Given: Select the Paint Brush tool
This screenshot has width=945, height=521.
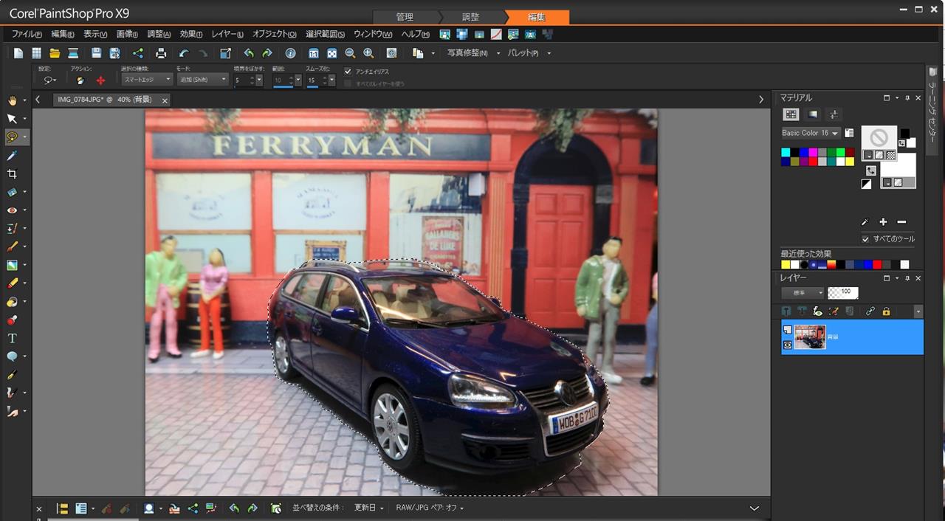Looking at the screenshot, I should click(12, 246).
